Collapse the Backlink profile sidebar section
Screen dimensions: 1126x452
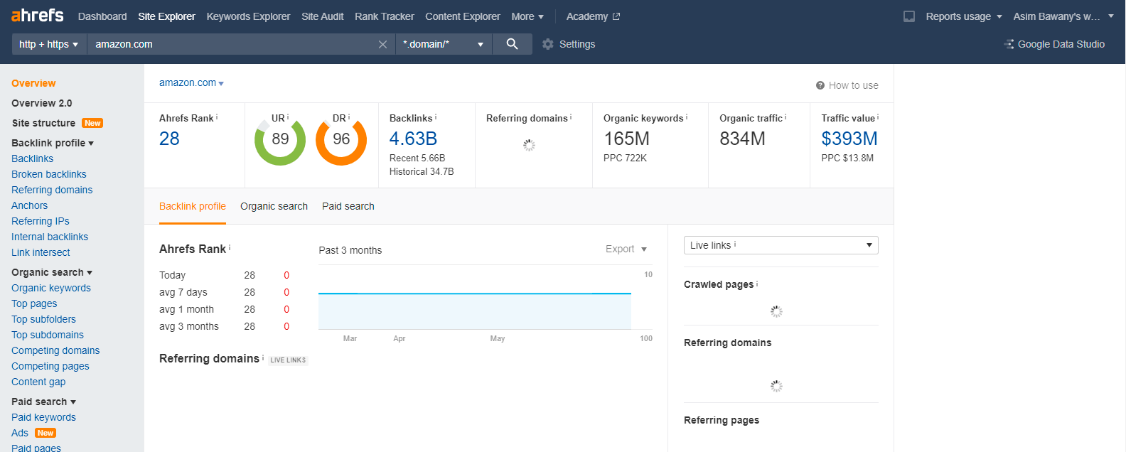[53, 143]
